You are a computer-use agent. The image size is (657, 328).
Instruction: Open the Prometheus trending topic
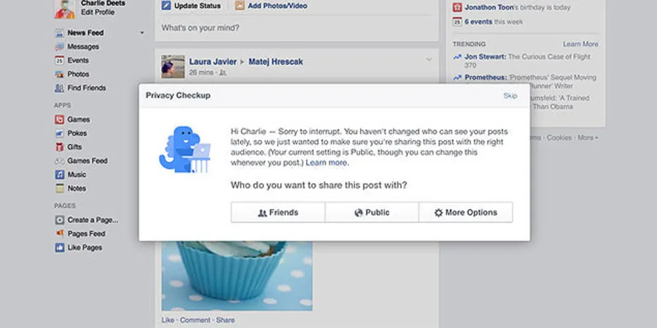[x=486, y=77]
